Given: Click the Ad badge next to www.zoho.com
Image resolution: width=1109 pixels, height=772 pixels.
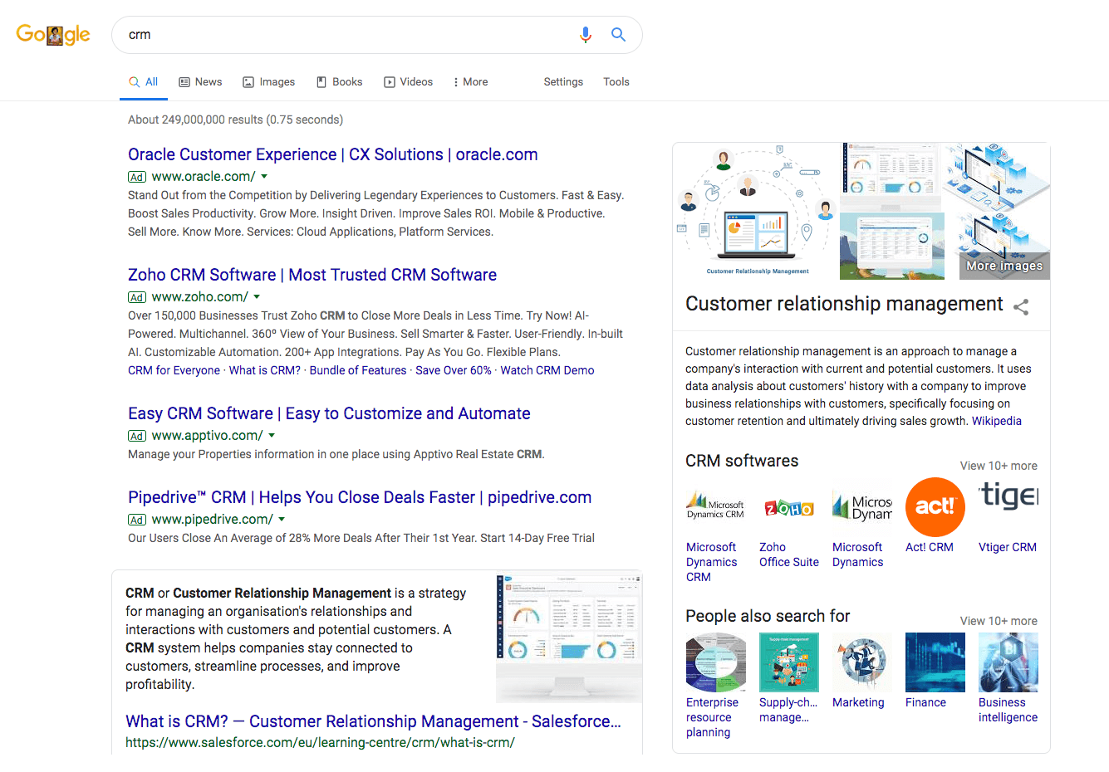Looking at the screenshot, I should coord(137,297).
